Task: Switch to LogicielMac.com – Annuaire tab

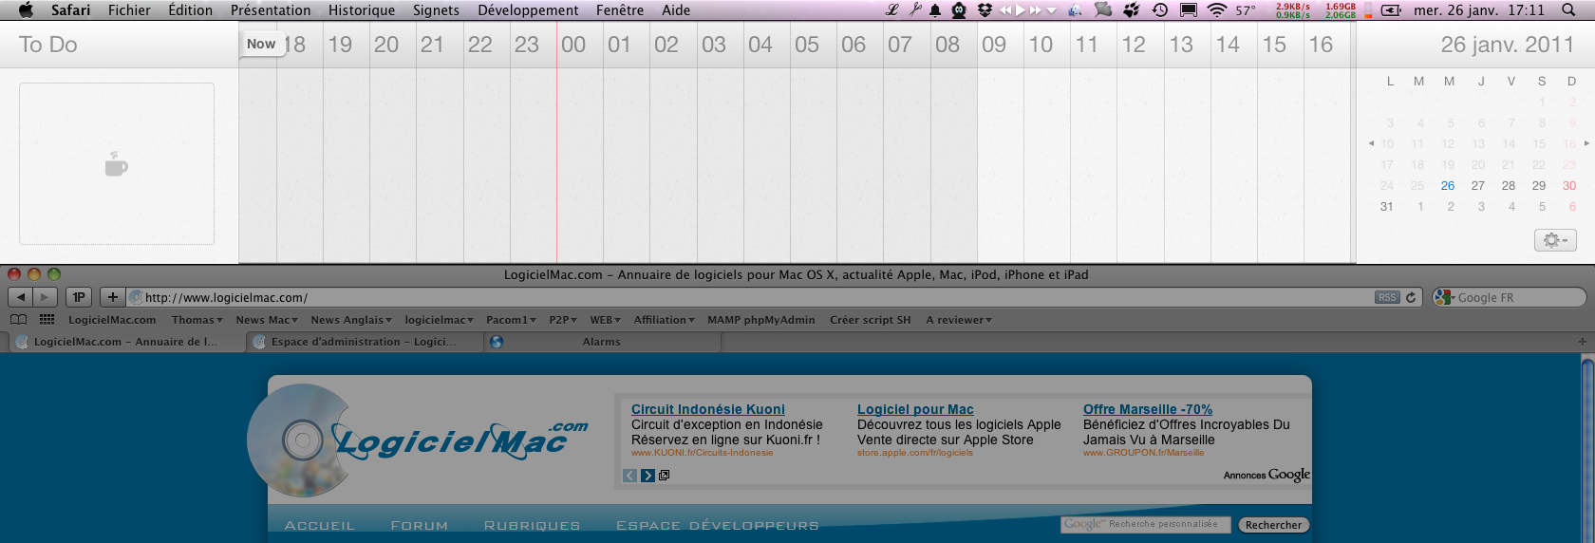Action: (x=125, y=342)
